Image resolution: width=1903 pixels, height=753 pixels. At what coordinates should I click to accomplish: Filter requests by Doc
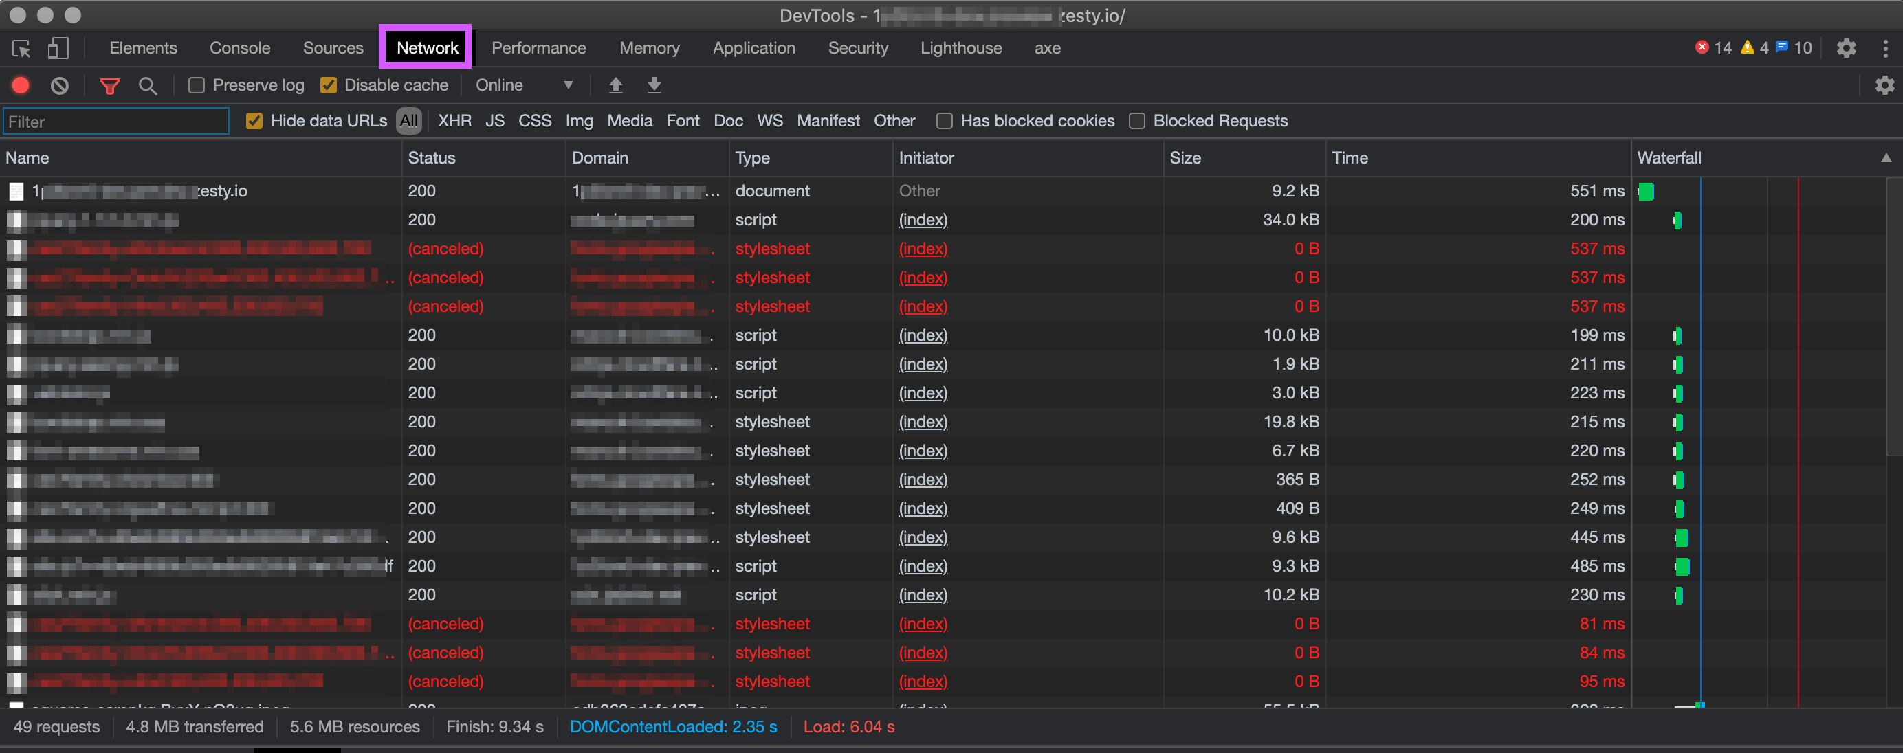click(728, 121)
